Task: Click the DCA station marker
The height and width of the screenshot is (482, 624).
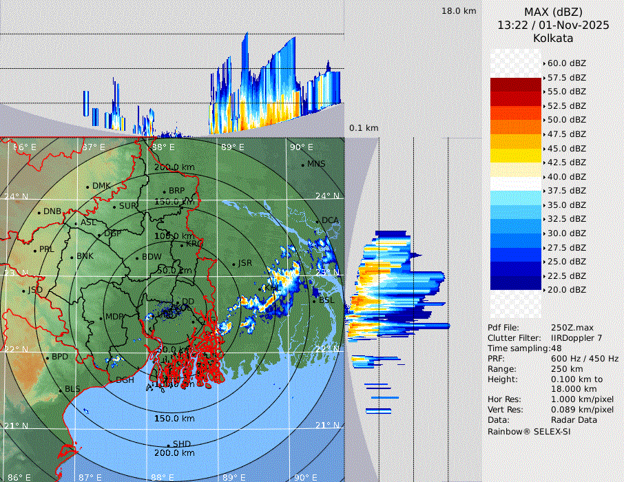Action: point(318,220)
